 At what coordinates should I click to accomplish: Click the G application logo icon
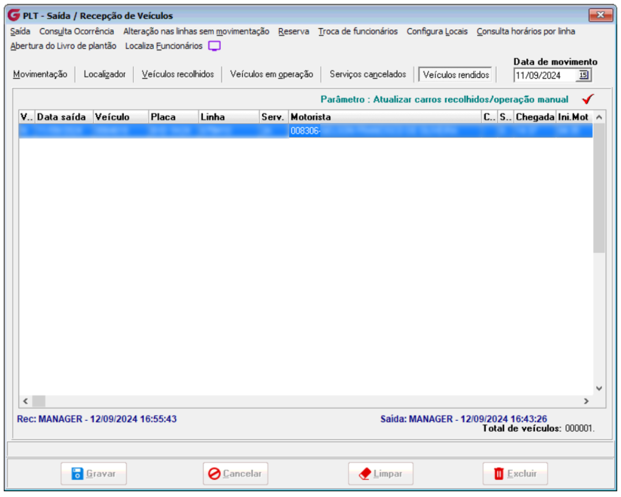(13, 16)
